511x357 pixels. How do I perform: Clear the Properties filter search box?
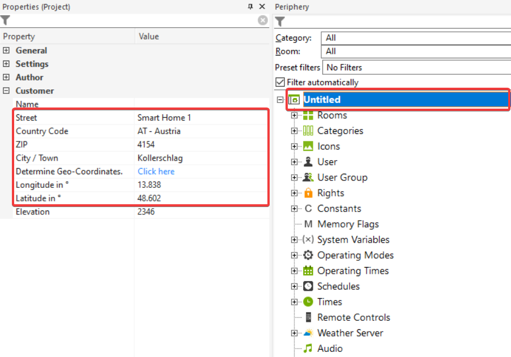[262, 20]
